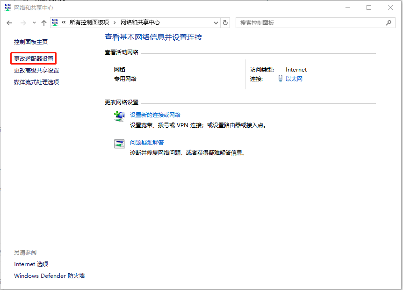Click the Network and Sharing Center window icon
The image size is (403, 290).
(7, 7)
